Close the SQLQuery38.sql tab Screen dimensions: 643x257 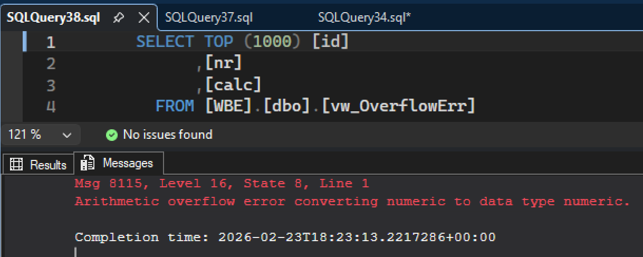143,17
